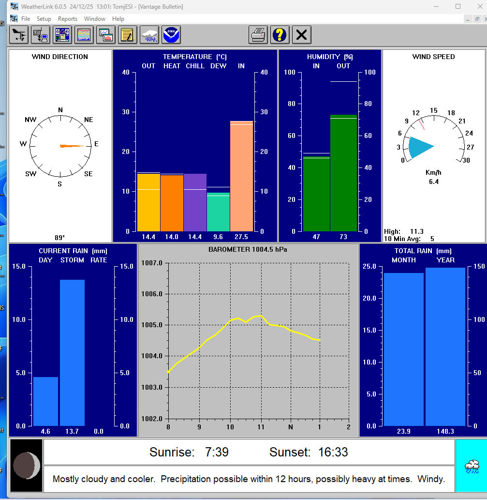This screenshot has height=500, width=487.
Task: Click the rain forecast icon on cyan
Action: 472,466
